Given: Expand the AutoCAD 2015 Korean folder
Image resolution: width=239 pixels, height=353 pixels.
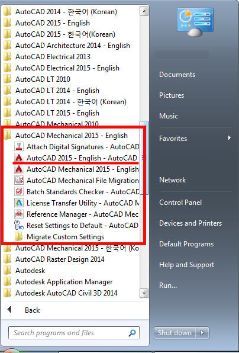Looking at the screenshot, I should 65,34.
